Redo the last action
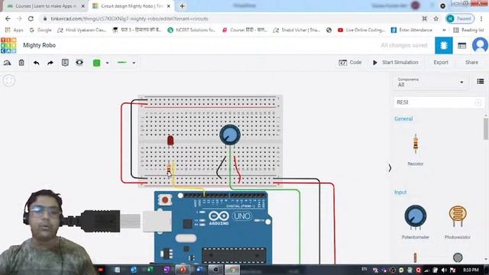This screenshot has height=275, width=489. coord(50,63)
